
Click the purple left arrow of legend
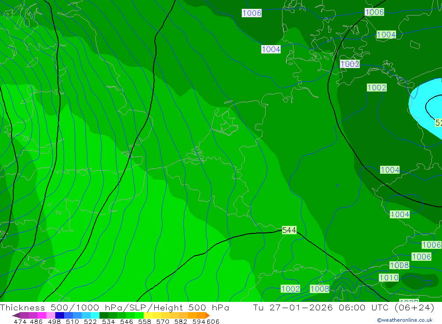(x=16, y=315)
